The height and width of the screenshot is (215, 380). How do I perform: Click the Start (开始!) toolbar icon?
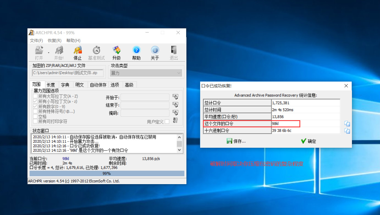pos(59,50)
